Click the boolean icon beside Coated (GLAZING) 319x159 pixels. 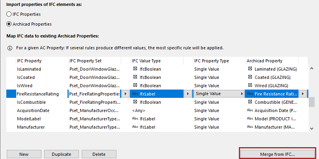click(x=250, y=77)
